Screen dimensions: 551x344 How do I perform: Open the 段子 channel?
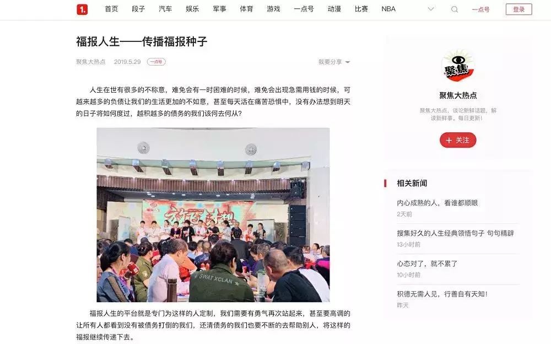click(138, 9)
